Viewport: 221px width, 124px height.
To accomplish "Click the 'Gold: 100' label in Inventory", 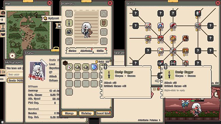I will pos(102,62).
